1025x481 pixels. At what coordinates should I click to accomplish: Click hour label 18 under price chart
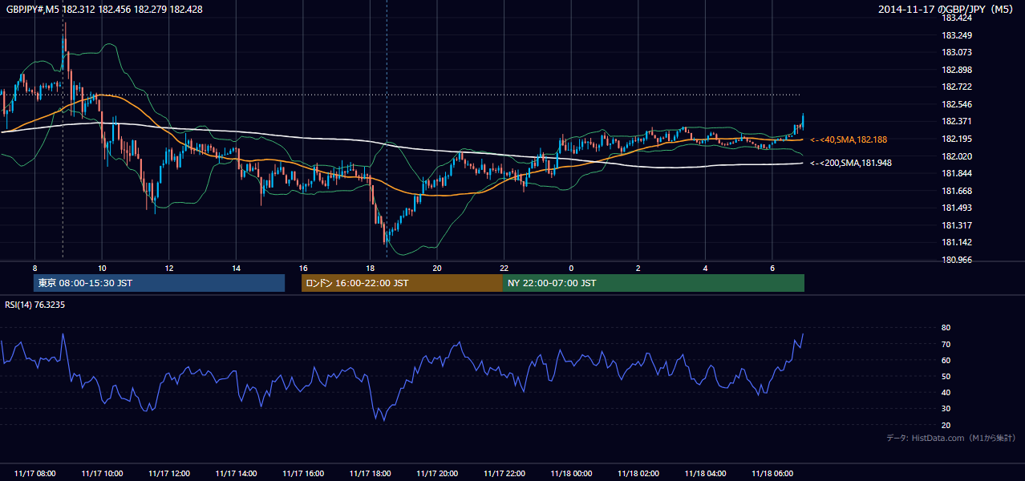[370, 268]
